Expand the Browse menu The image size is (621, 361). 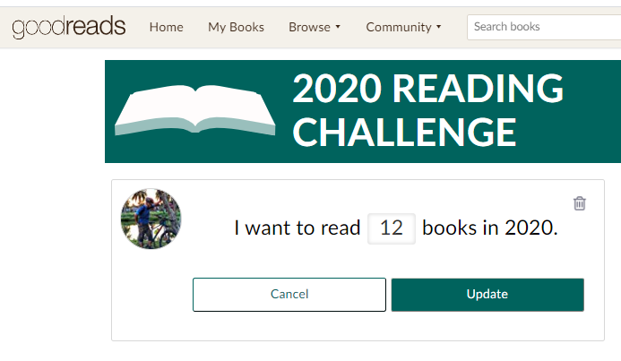click(309, 27)
